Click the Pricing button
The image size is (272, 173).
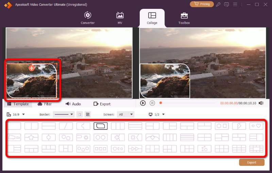pyautogui.click(x=202, y=4)
